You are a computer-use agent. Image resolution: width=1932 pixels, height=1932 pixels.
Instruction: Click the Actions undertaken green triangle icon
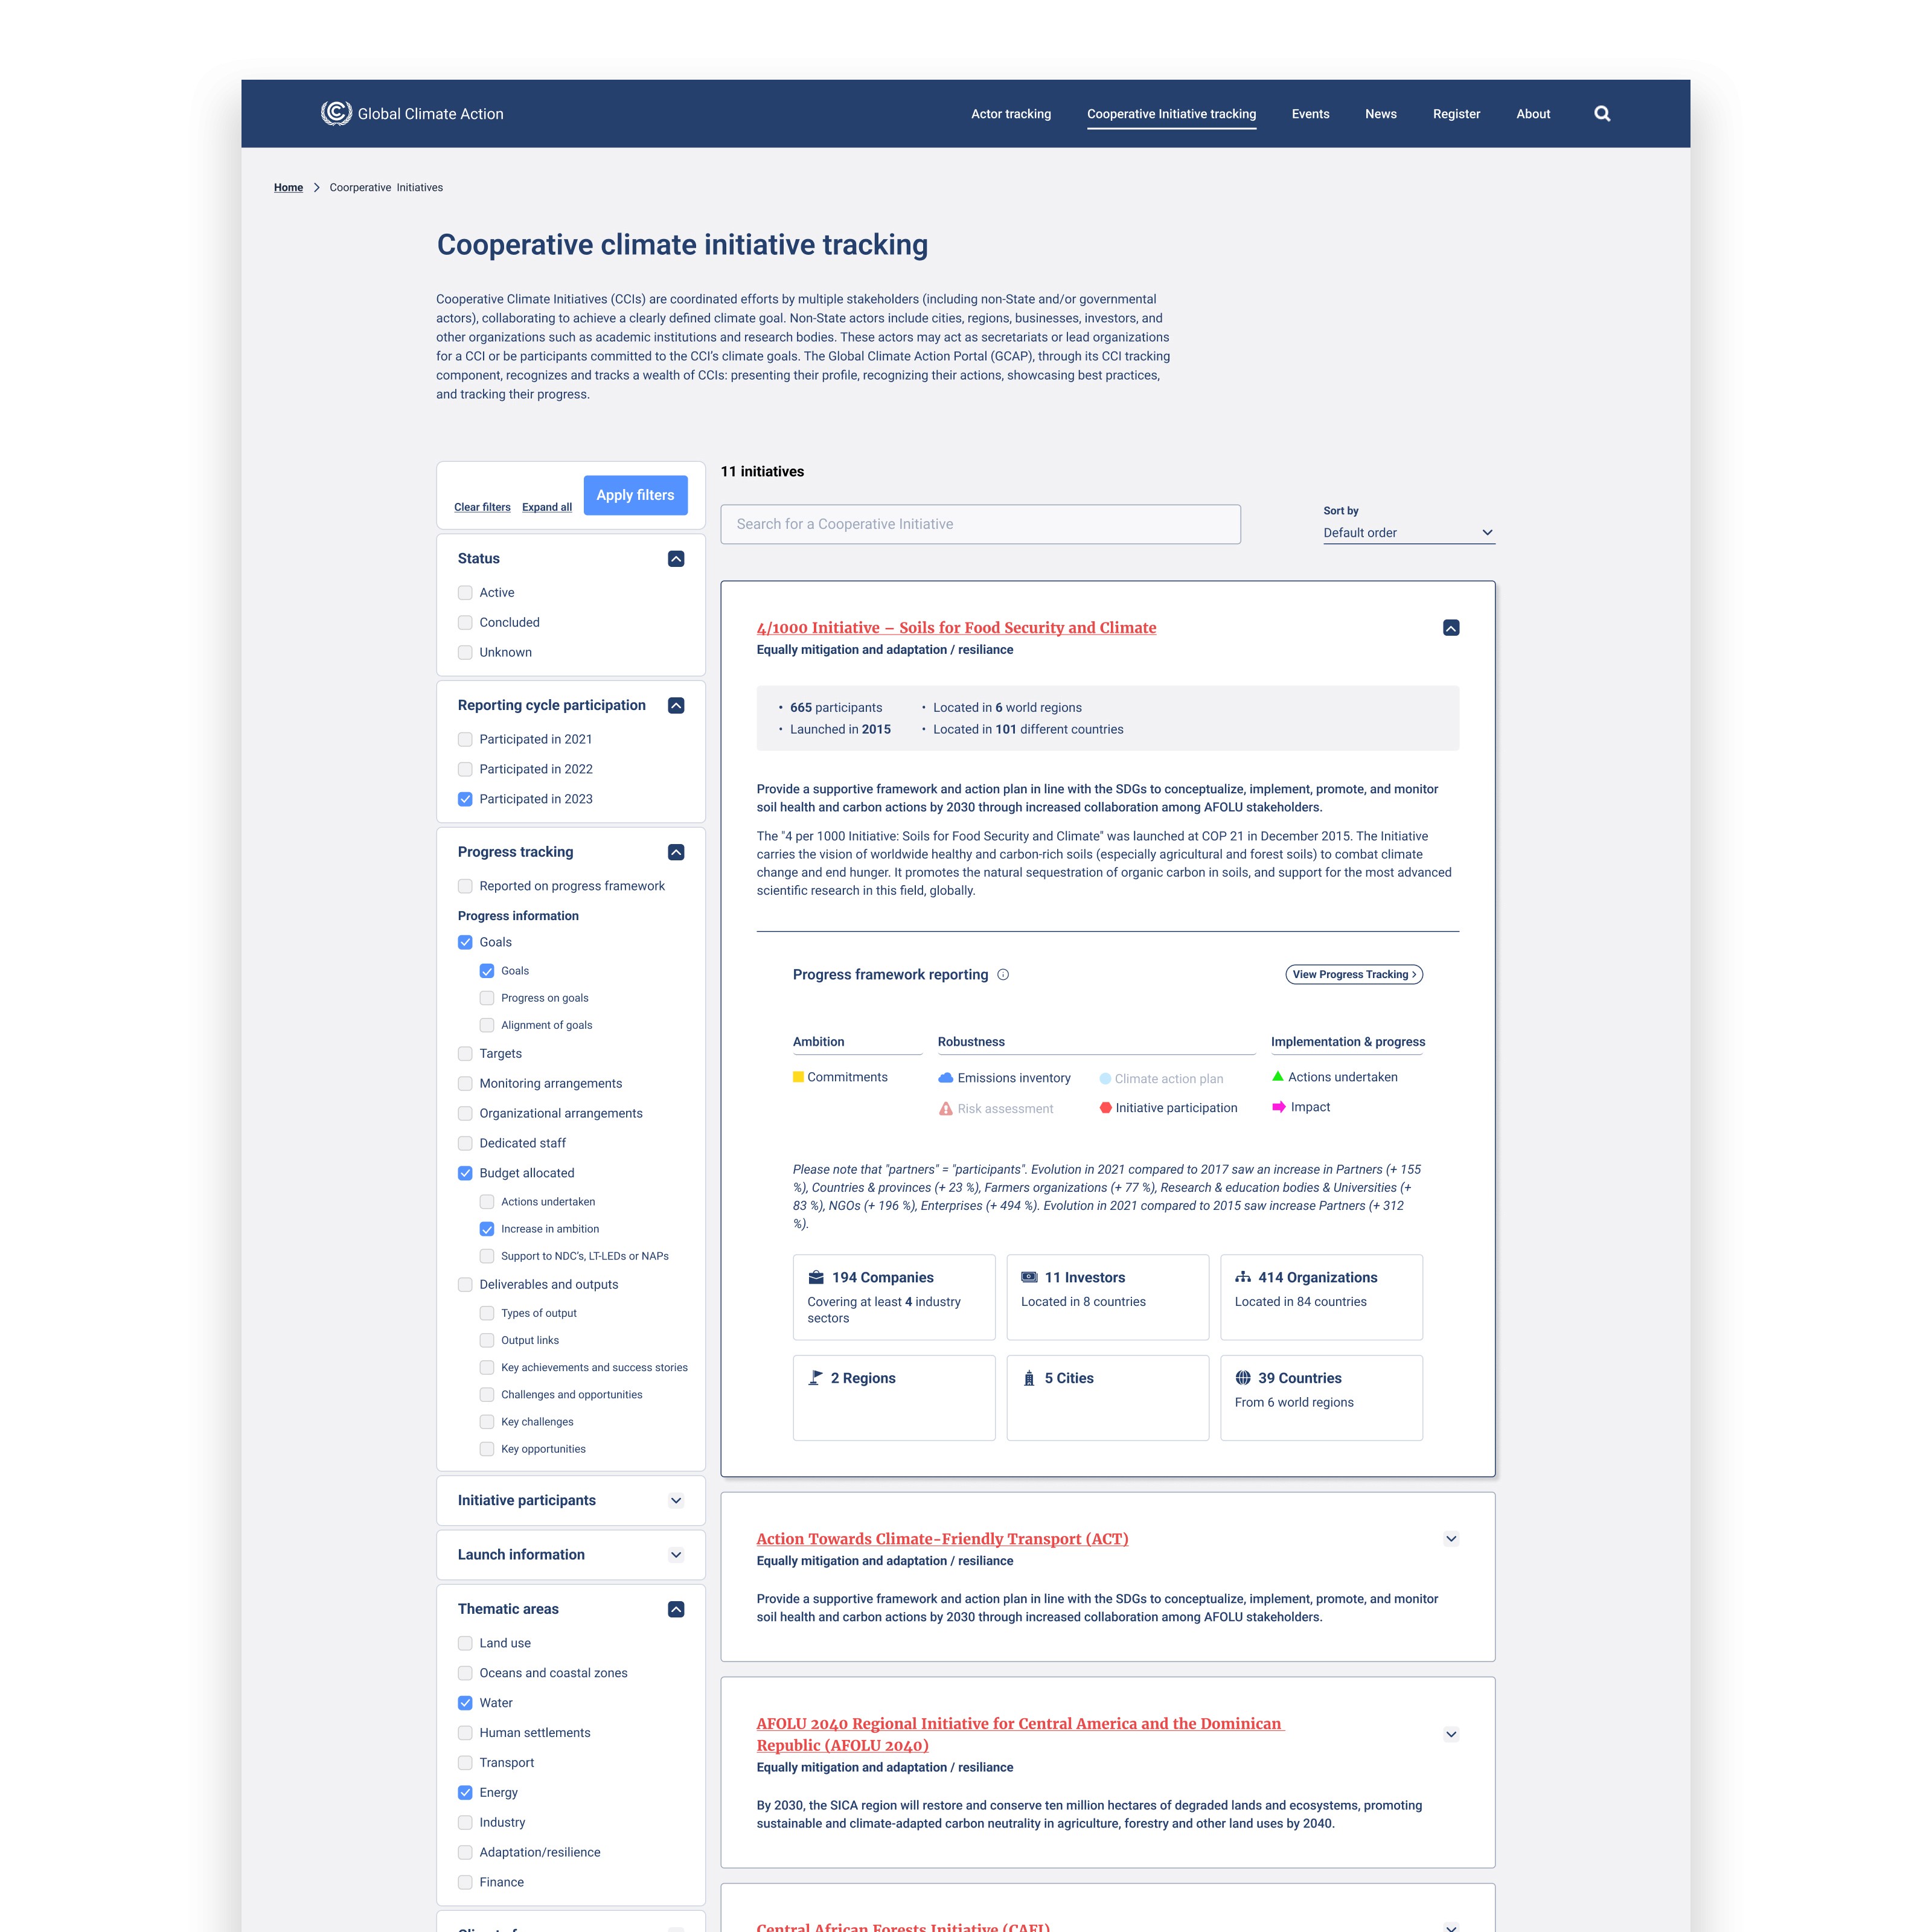(1277, 1077)
